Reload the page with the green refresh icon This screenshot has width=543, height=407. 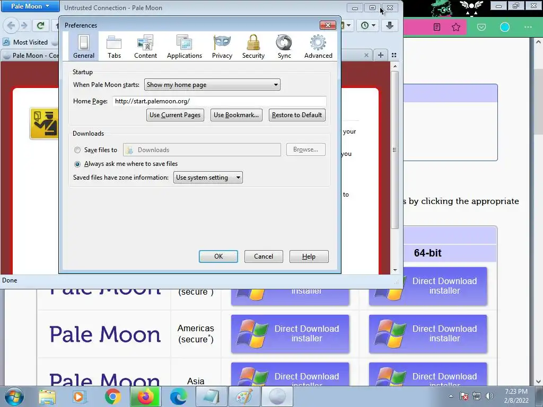[x=40, y=25]
